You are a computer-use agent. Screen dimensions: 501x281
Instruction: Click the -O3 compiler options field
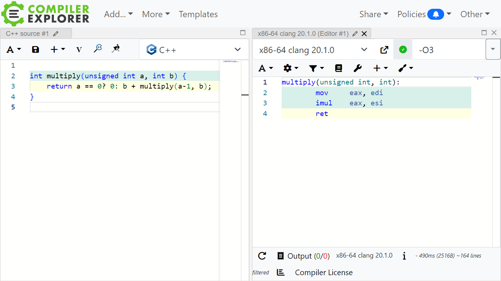(447, 50)
